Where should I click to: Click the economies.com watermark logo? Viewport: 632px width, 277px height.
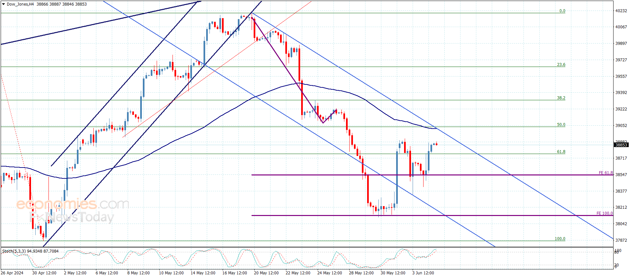pyautogui.click(x=73, y=204)
